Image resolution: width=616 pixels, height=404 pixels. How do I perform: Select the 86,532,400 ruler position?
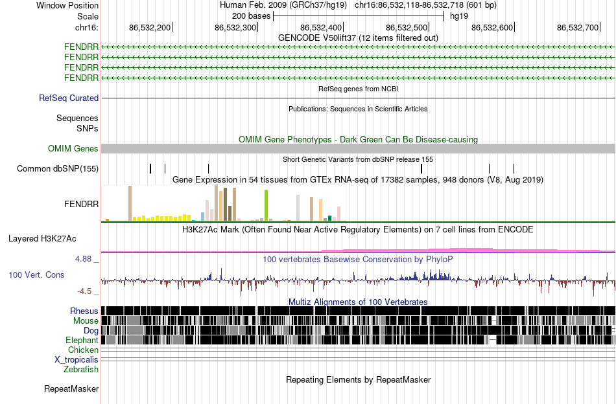point(321,27)
